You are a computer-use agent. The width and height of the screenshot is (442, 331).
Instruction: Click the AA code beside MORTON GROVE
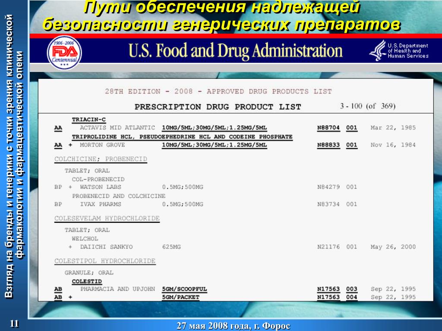tap(58, 145)
